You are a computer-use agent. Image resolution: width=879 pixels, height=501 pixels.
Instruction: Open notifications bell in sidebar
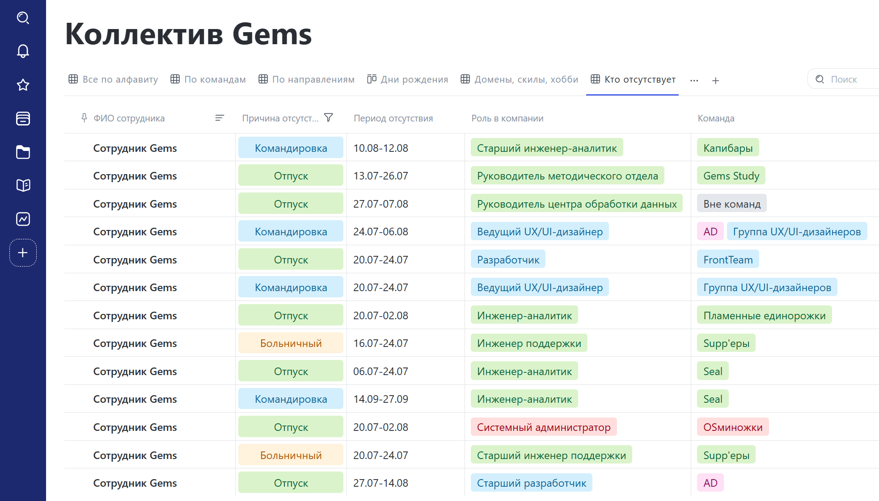[x=23, y=51]
